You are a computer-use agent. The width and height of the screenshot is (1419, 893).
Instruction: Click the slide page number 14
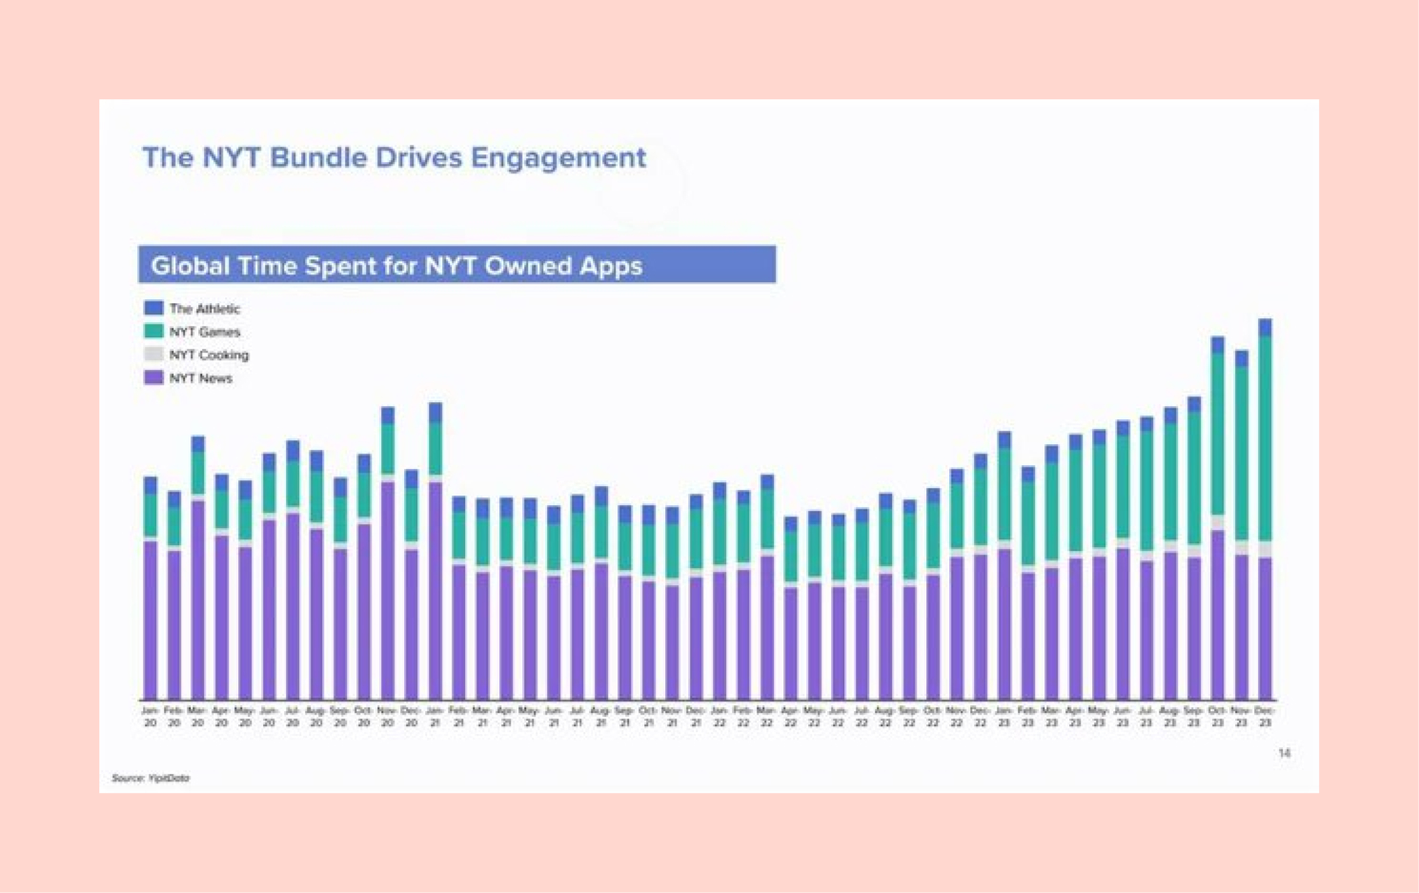[x=1284, y=754]
